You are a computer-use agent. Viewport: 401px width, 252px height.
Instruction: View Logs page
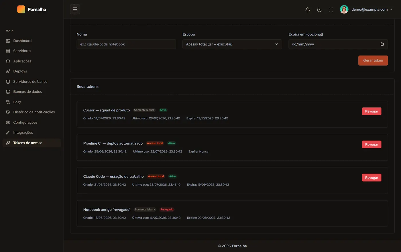32,102
